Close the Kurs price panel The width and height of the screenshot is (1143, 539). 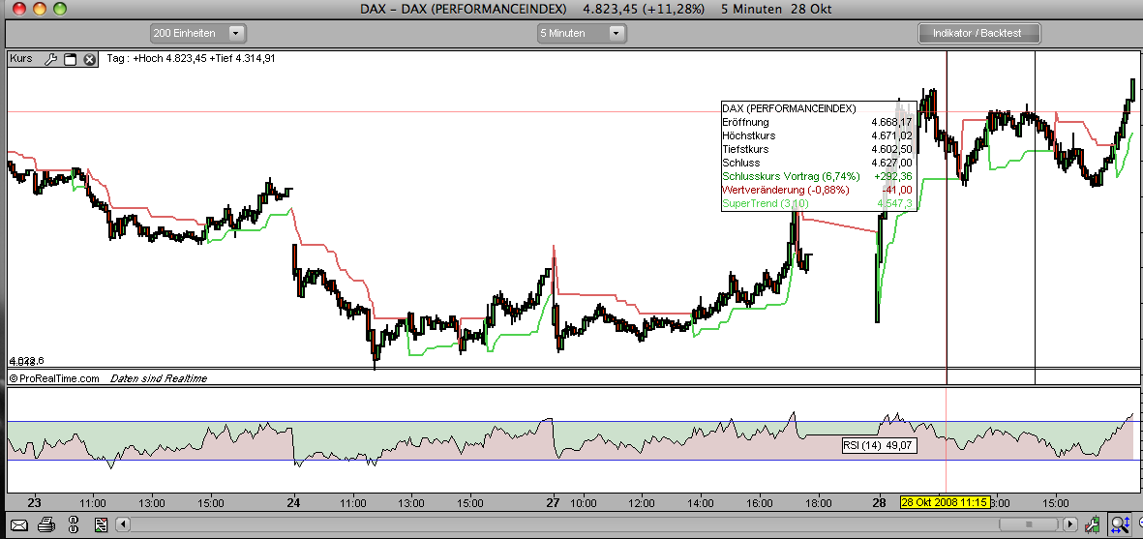90,60
